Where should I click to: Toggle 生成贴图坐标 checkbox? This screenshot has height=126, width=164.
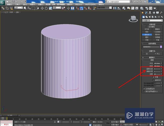pos(144,89)
